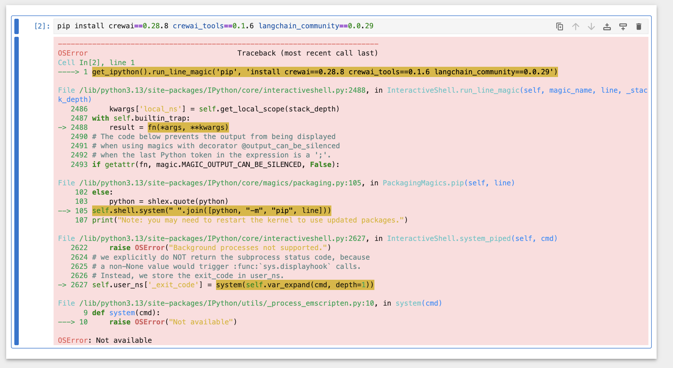Click final 'OSError: Not available' message
Image resolution: width=673 pixels, height=368 pixels.
105,340
